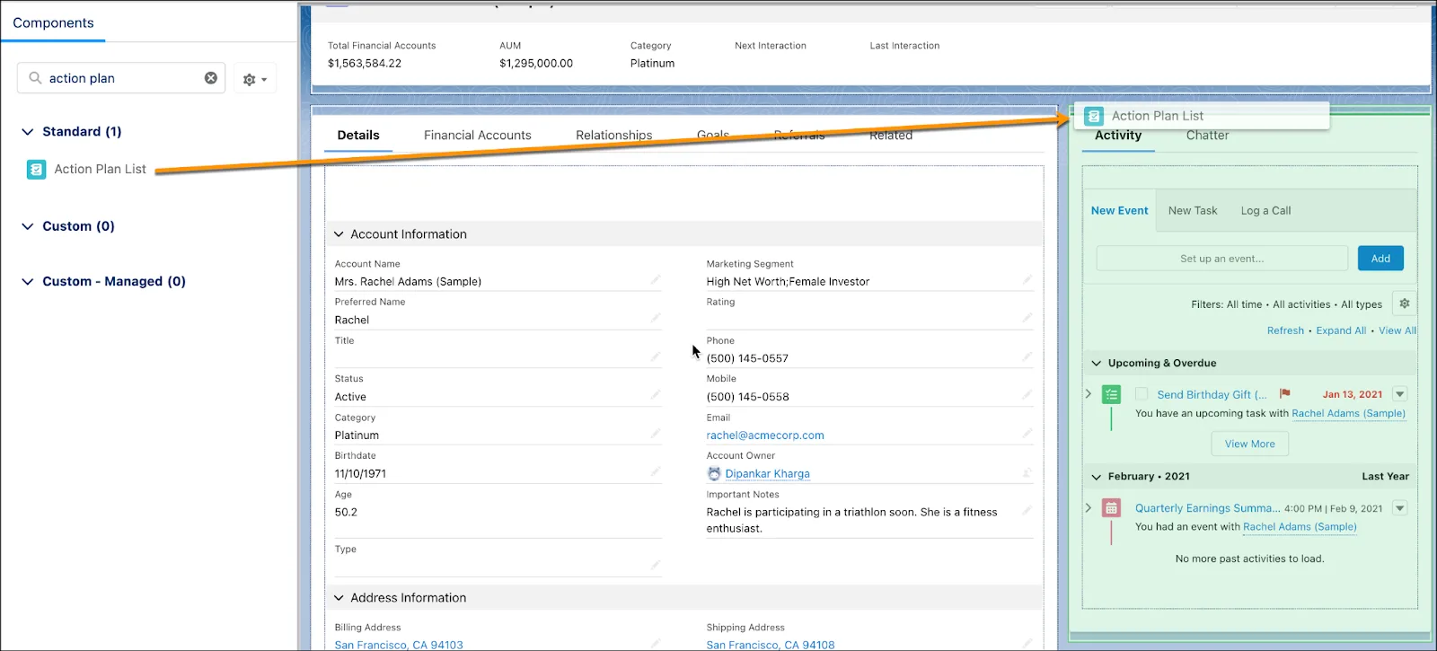Open dropdown for Quarterly Earnings event
Screen dimensions: 1437x651
click(x=1399, y=508)
